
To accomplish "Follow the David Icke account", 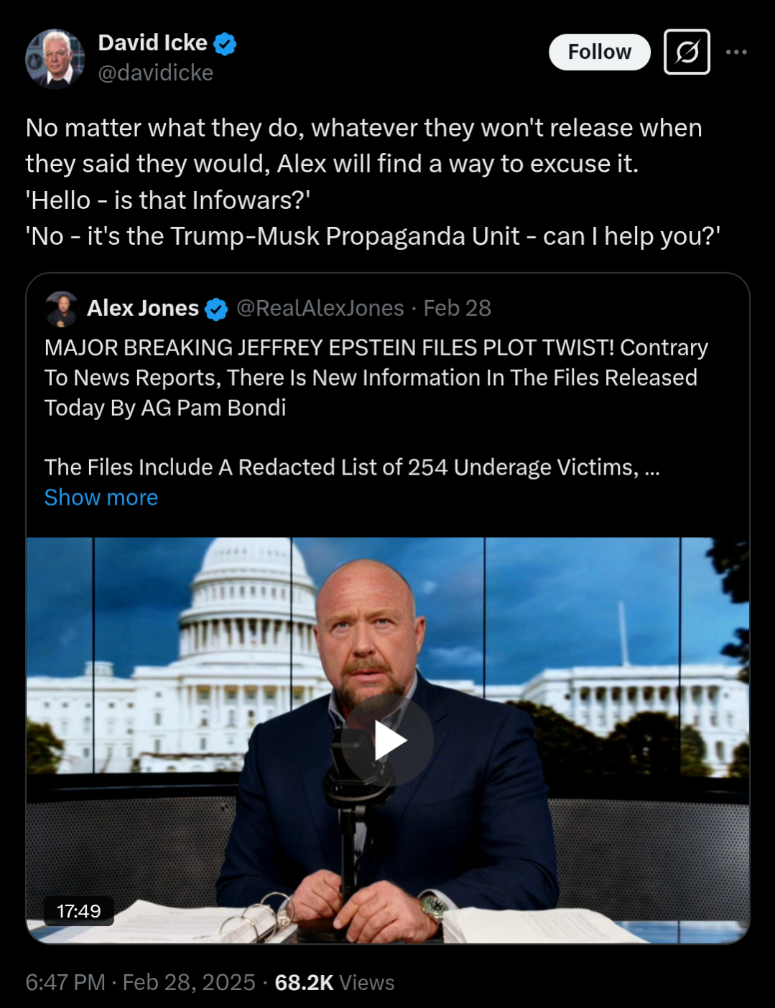I will (x=600, y=52).
